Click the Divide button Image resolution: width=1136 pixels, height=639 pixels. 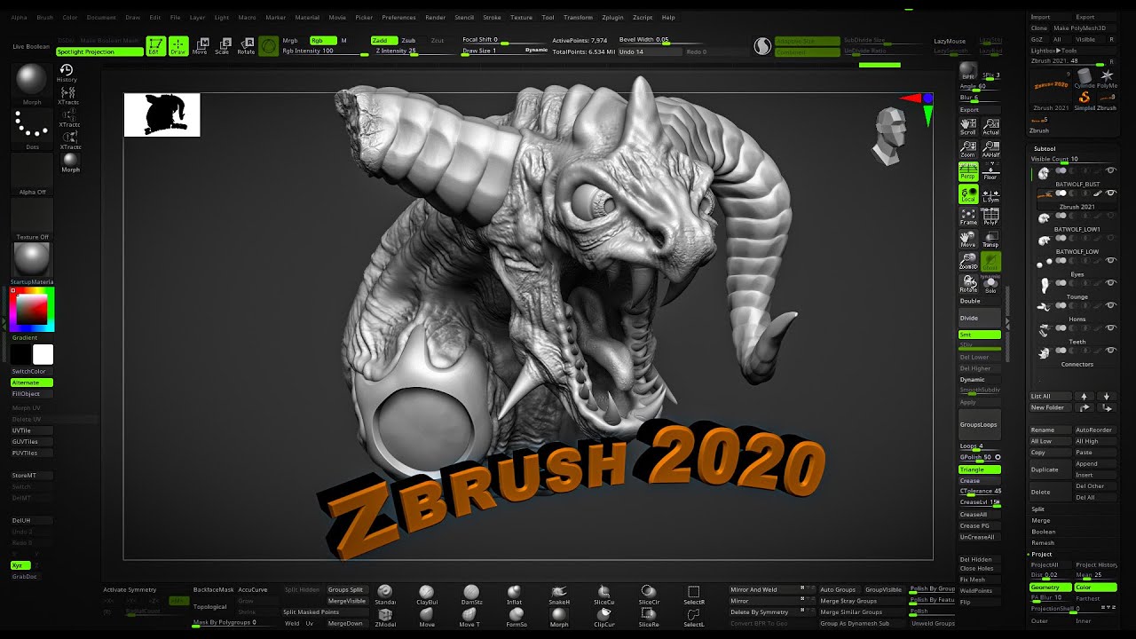980,318
